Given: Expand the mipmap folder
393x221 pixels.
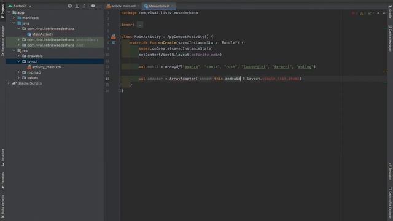Looking at the screenshot, I should pos(18,72).
